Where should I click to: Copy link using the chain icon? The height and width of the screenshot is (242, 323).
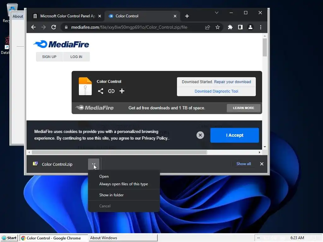(111, 91)
